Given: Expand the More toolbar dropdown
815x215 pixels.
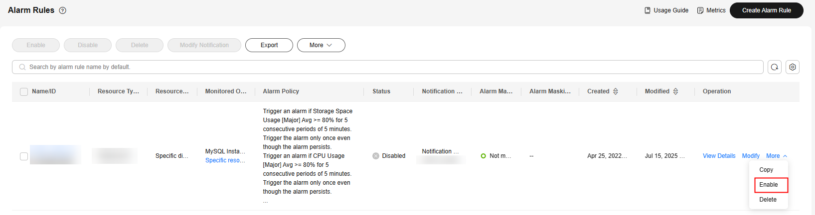Looking at the screenshot, I should 321,45.
